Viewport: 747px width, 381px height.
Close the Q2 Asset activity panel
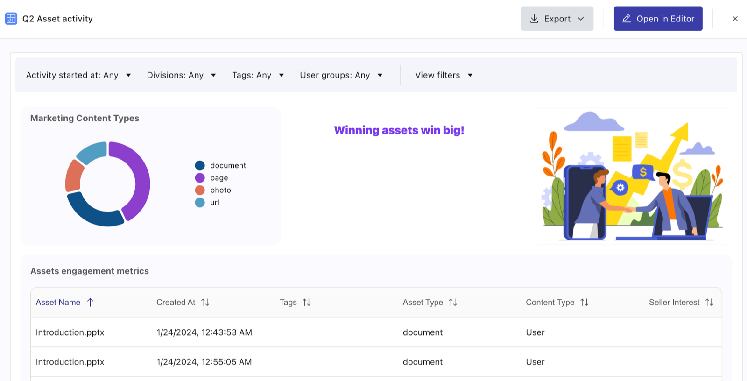tap(735, 19)
